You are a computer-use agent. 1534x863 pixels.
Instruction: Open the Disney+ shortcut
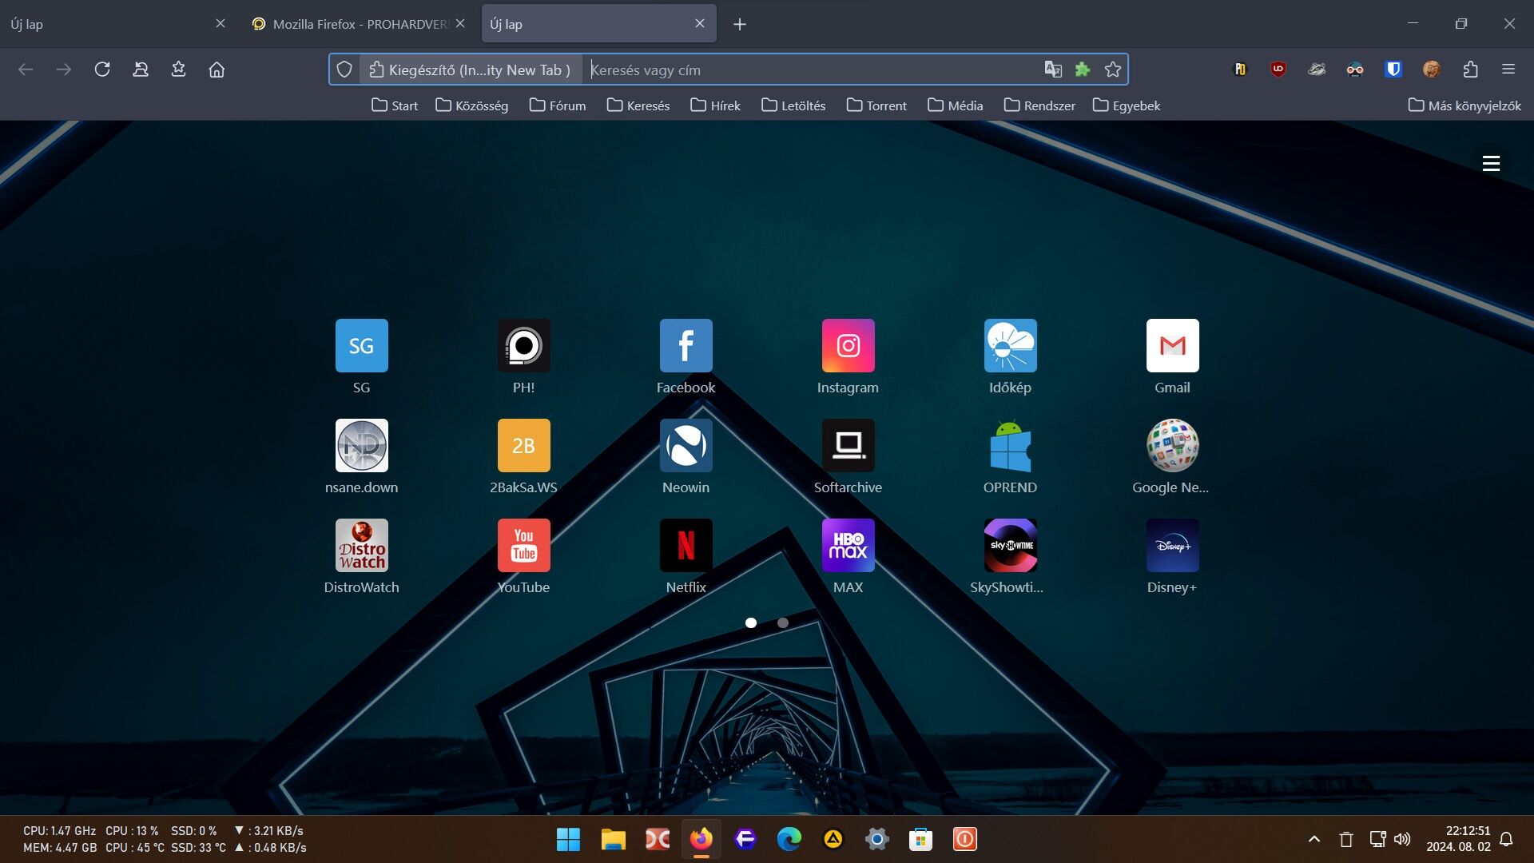[1172, 546]
